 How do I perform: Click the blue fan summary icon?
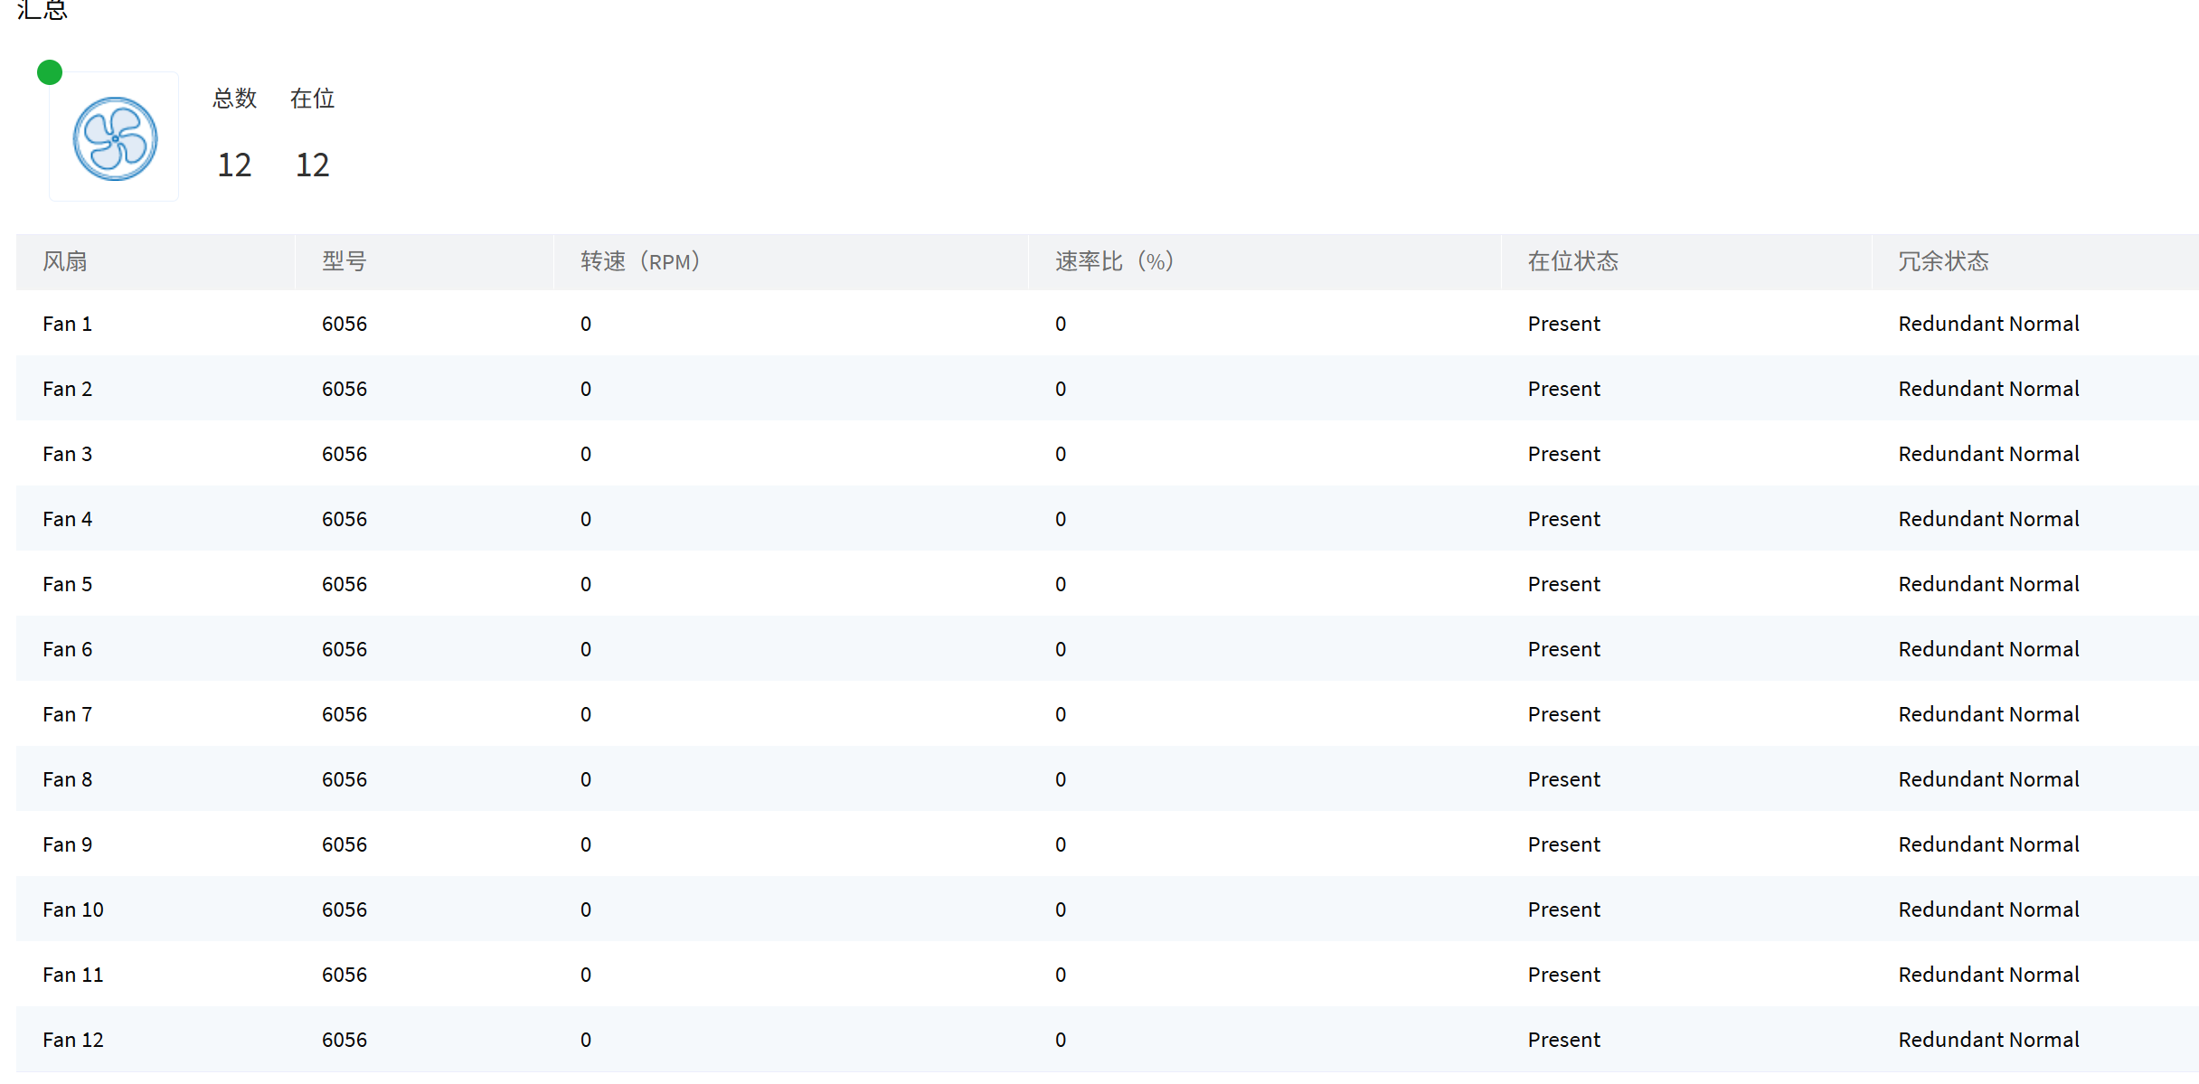115,138
